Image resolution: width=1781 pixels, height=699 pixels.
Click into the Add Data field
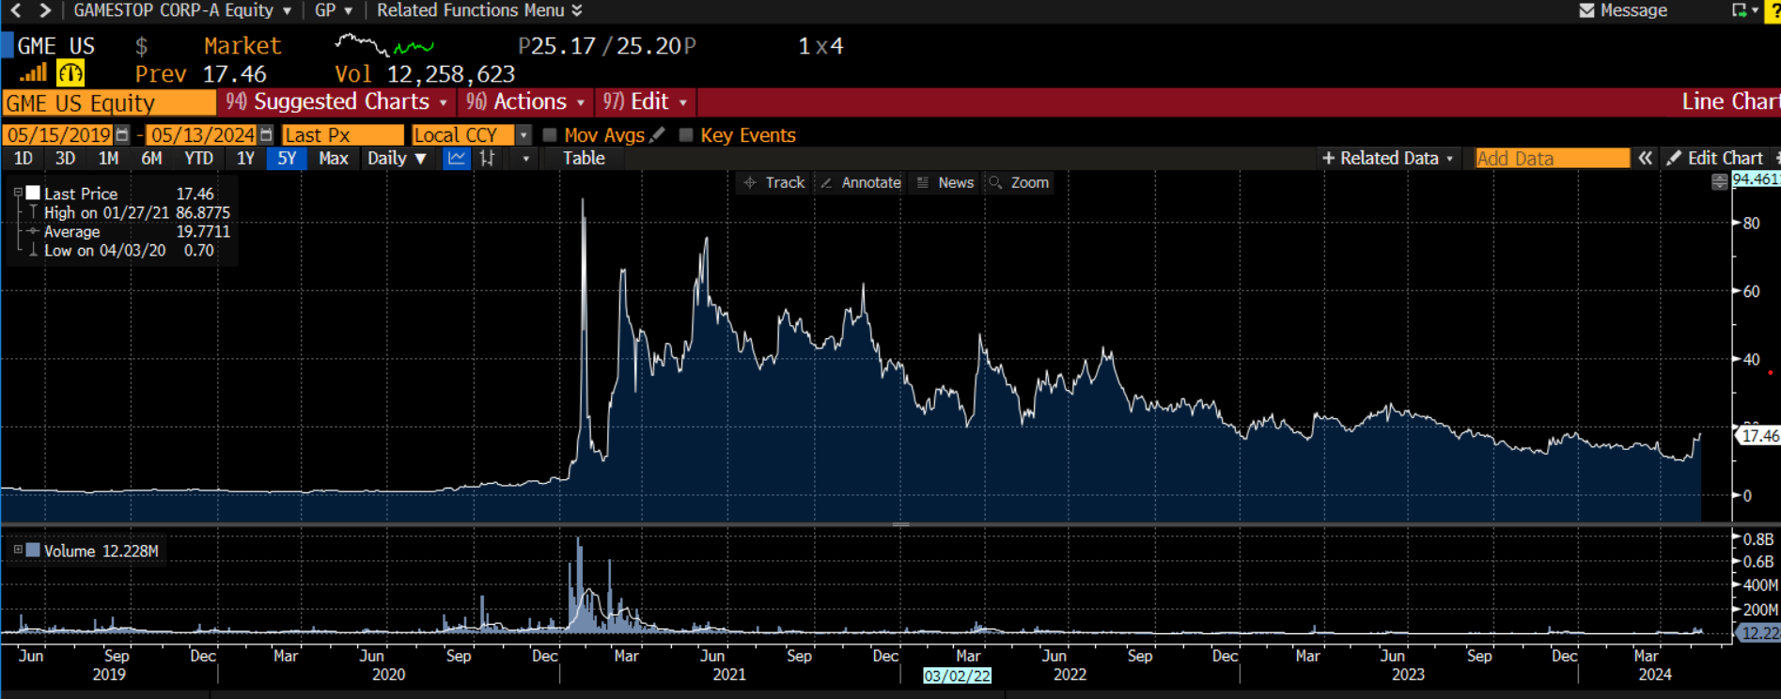pyautogui.click(x=1551, y=158)
